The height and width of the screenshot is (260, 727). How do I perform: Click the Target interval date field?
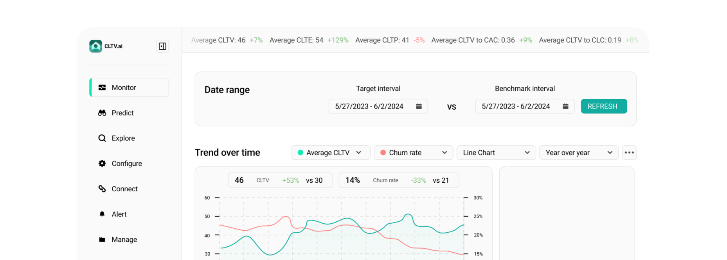369,106
